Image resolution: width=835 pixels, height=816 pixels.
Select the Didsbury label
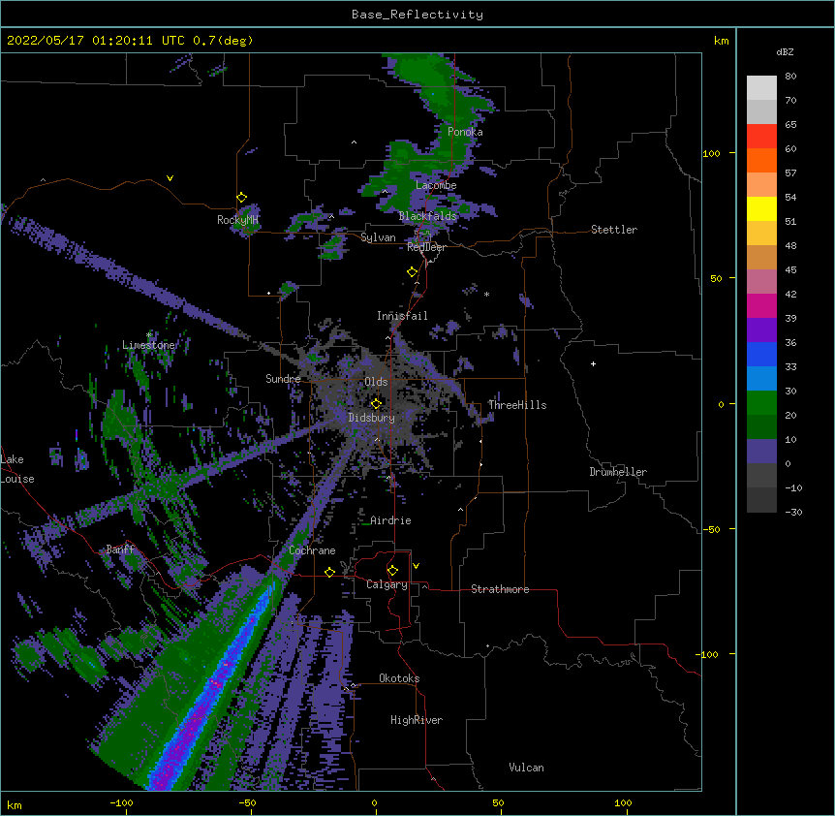pos(372,418)
